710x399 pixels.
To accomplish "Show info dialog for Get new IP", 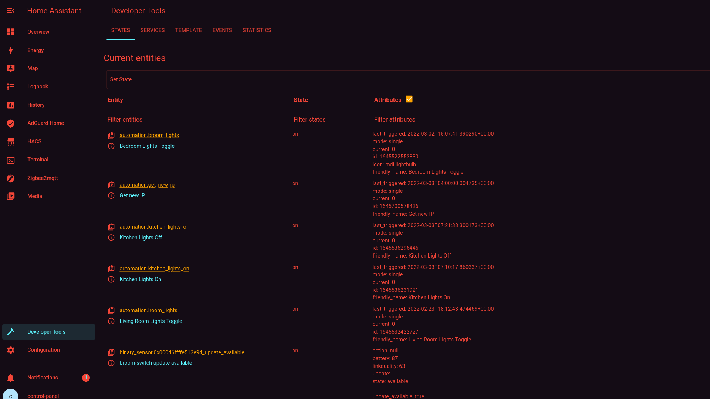I will (x=111, y=195).
